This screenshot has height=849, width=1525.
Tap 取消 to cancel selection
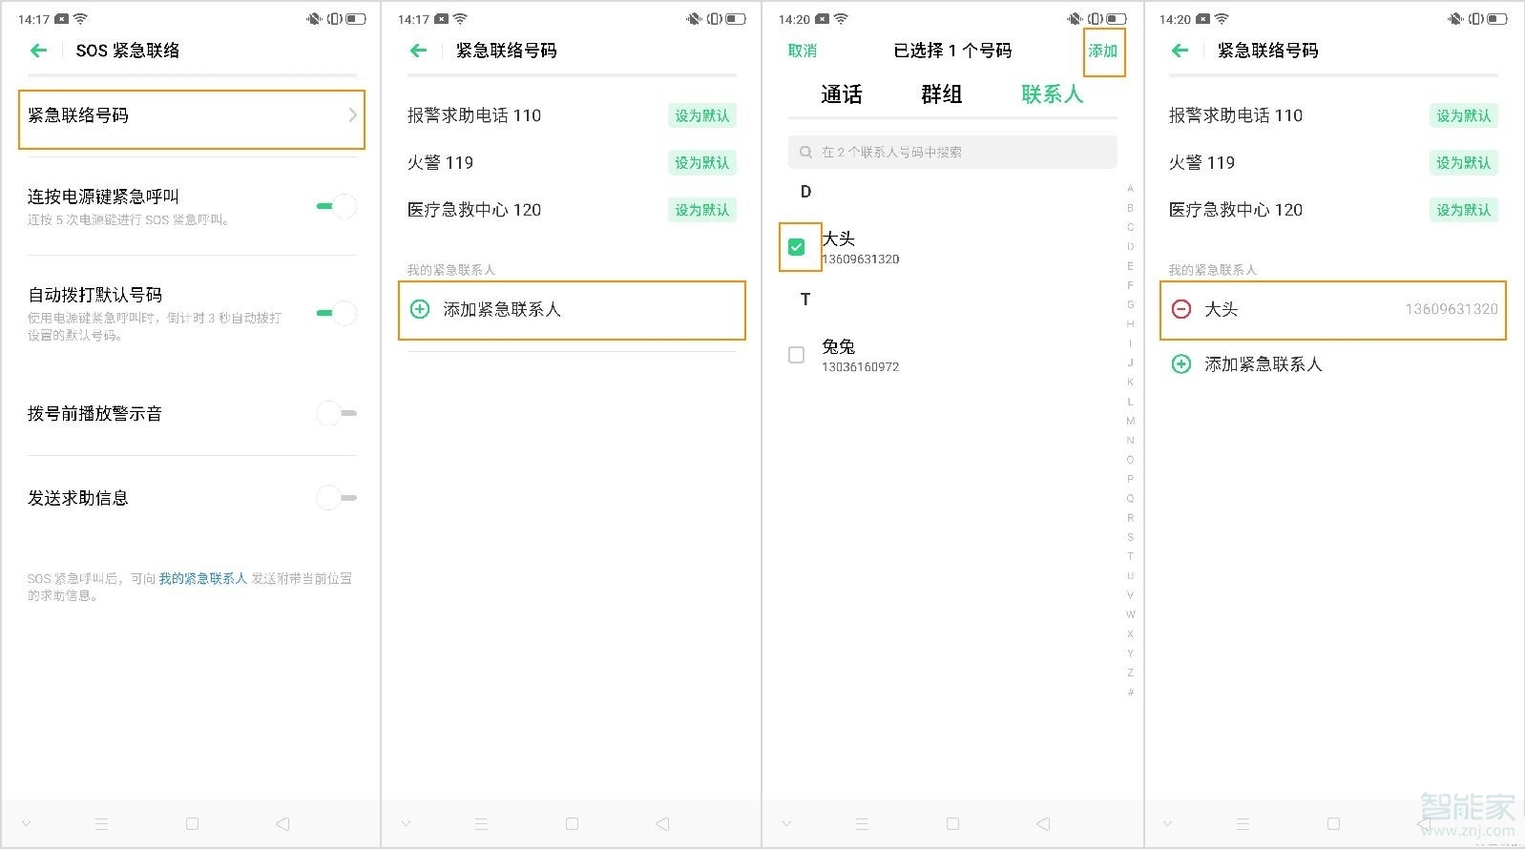pyautogui.click(x=803, y=51)
